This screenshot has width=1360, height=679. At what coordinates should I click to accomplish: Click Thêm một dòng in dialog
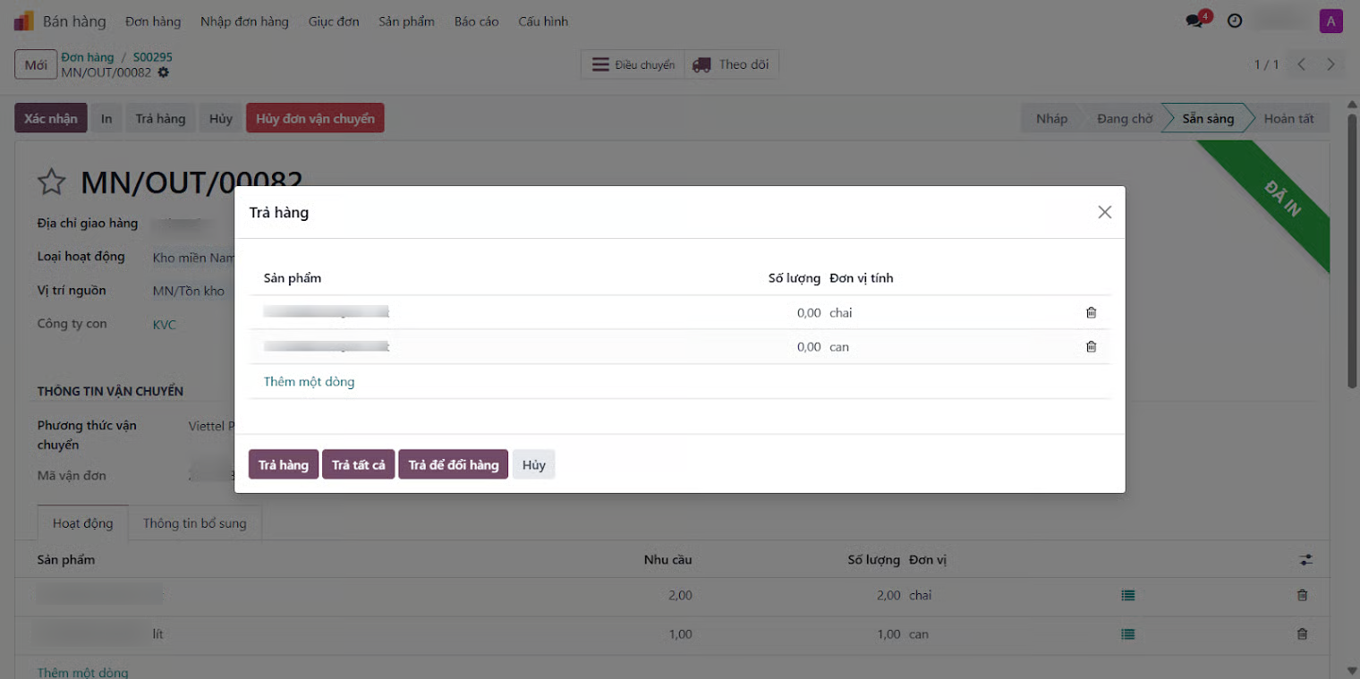pyautogui.click(x=309, y=381)
